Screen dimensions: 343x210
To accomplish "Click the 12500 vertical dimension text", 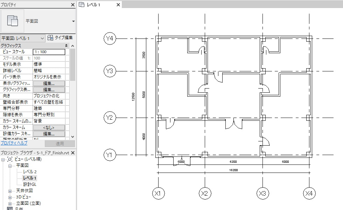I will (133, 97).
